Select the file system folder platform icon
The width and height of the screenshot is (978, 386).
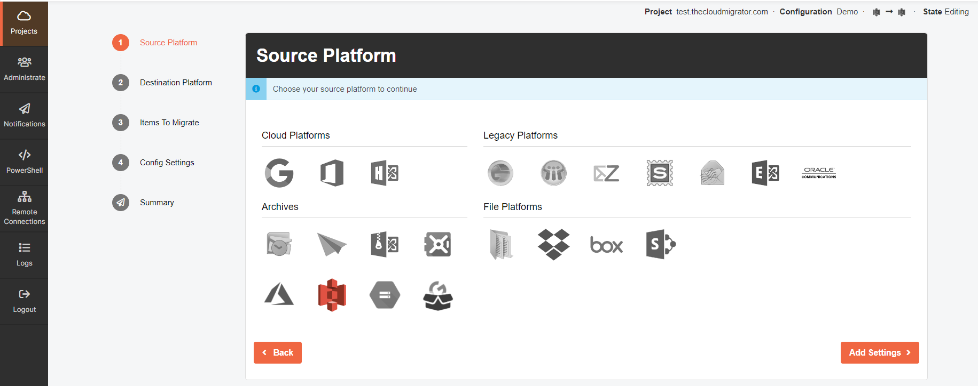point(500,244)
